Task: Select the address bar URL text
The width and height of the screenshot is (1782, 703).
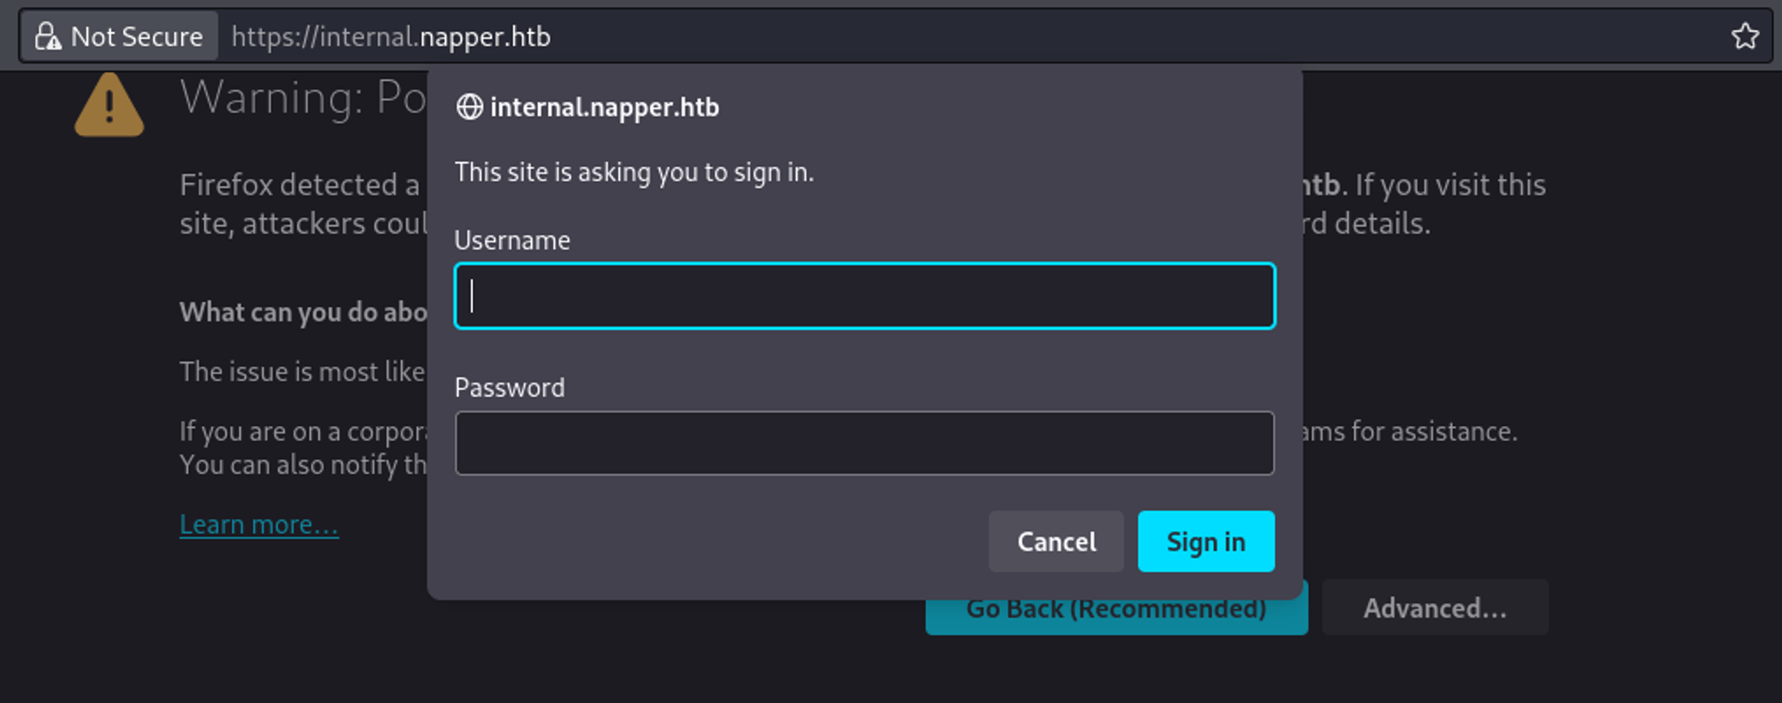Action: 390,36
